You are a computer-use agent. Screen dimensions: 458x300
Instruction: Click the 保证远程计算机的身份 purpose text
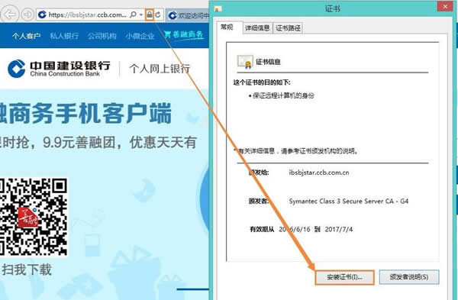tap(283, 95)
